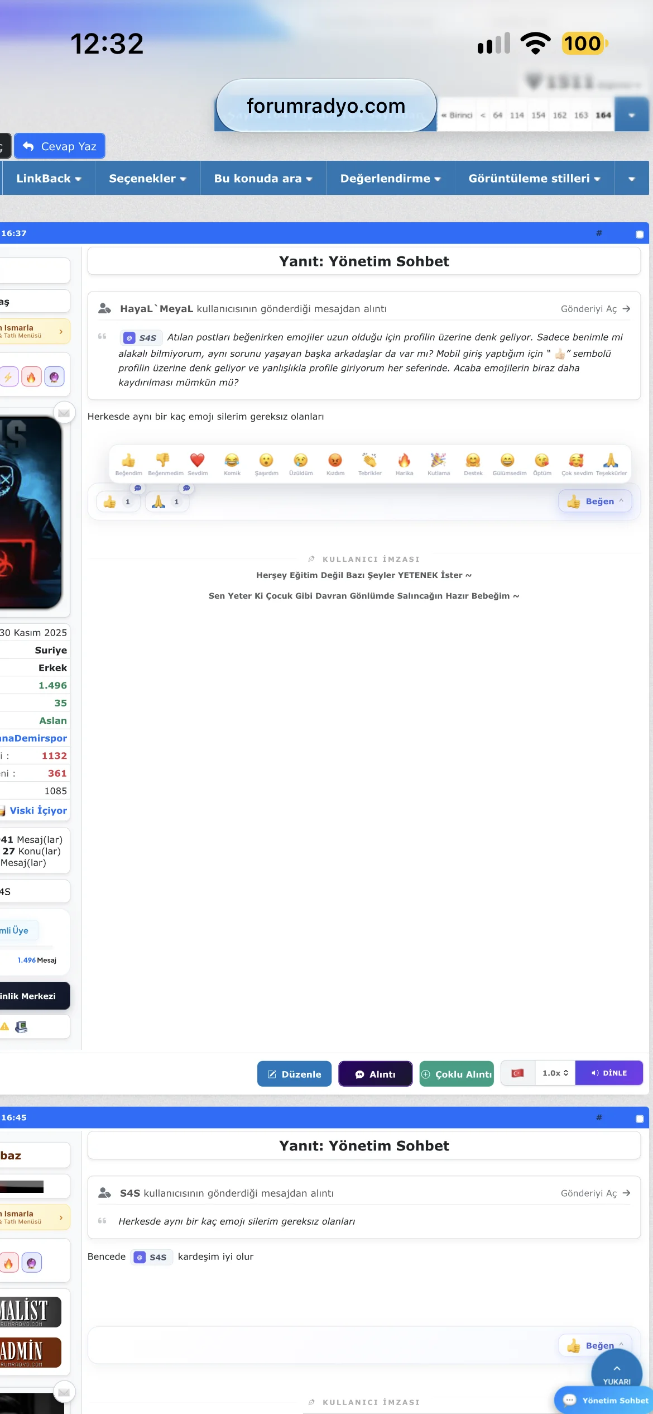Viewport: 653px width, 1414px height.
Task: Click the Cevap Yaz reply button
Action: [60, 146]
